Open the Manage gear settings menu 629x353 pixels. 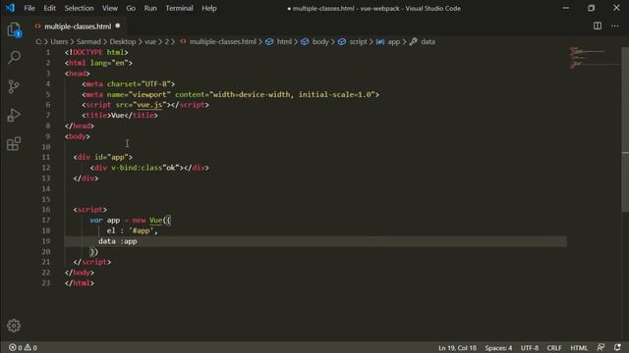14,326
